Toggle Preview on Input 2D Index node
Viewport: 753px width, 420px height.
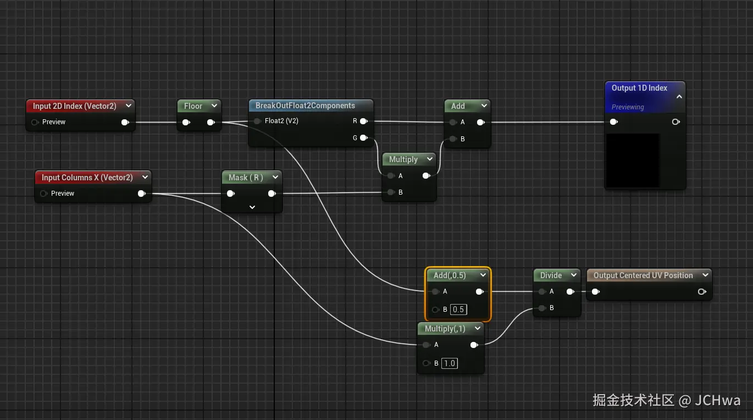point(35,122)
